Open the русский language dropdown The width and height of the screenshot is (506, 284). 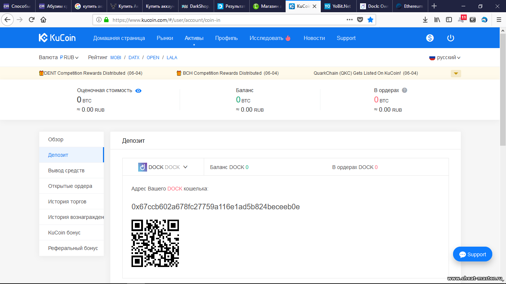445,57
